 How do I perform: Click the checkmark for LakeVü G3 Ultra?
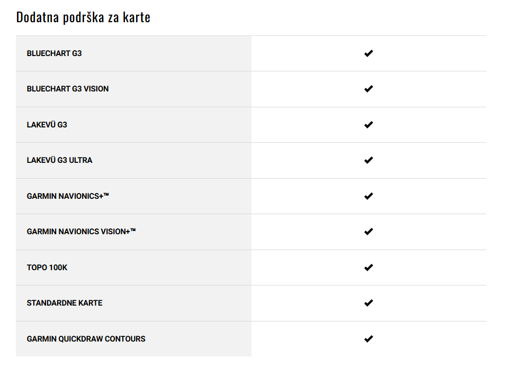368,160
